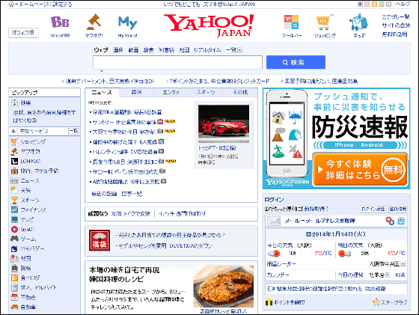Click the blue robot mascot icon
The width and height of the screenshot is (419, 315).
358,22
